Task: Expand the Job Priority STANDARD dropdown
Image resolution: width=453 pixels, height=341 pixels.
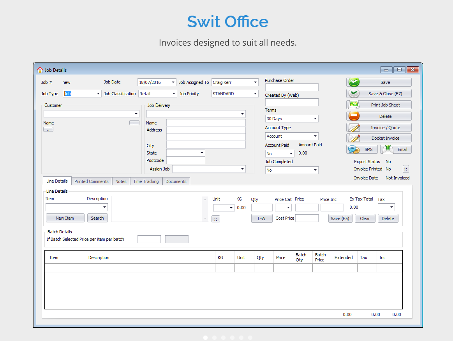Action: (x=255, y=94)
